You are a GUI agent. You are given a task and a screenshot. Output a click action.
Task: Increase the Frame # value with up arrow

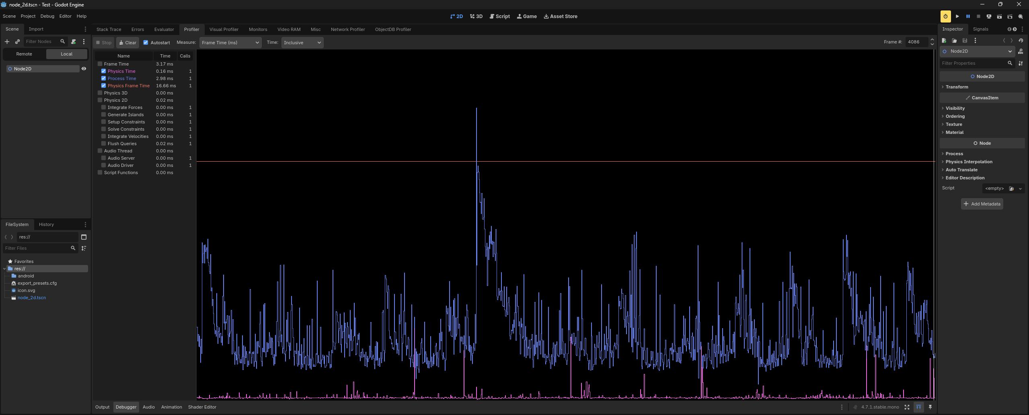[x=932, y=40]
